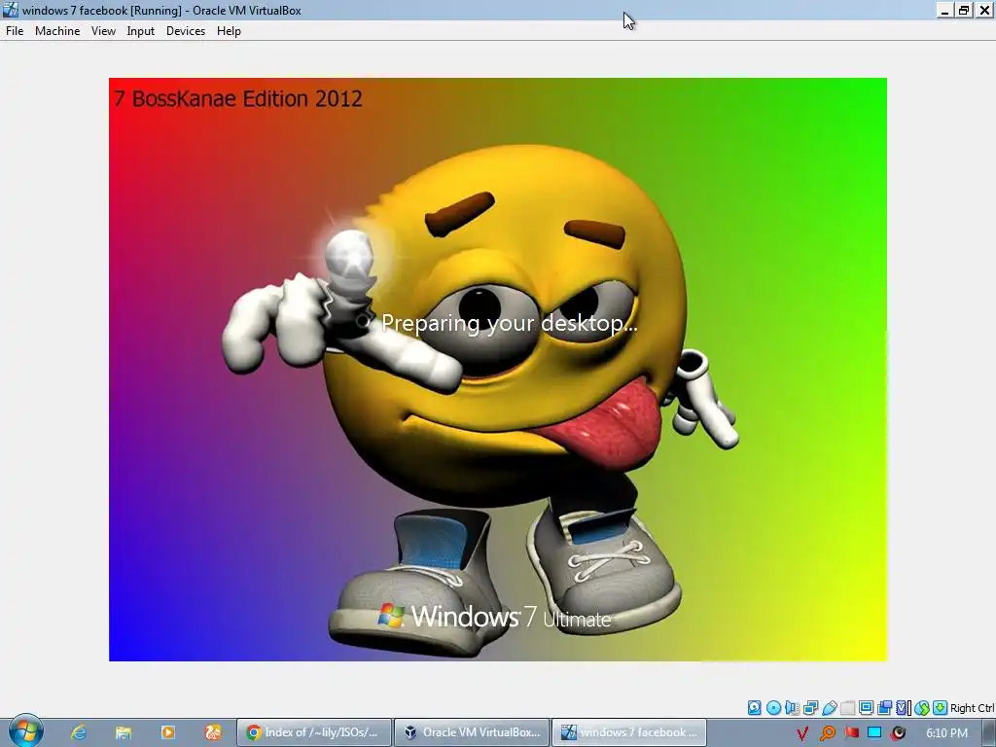This screenshot has height=747, width=996.
Task: Launch Windows Media Player from the taskbar
Action: [167, 732]
